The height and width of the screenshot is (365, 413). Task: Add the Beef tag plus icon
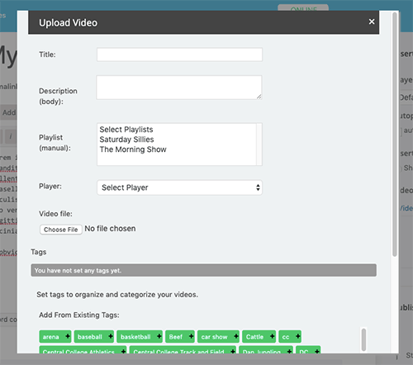tap(191, 336)
